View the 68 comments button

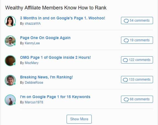pos(137,99)
